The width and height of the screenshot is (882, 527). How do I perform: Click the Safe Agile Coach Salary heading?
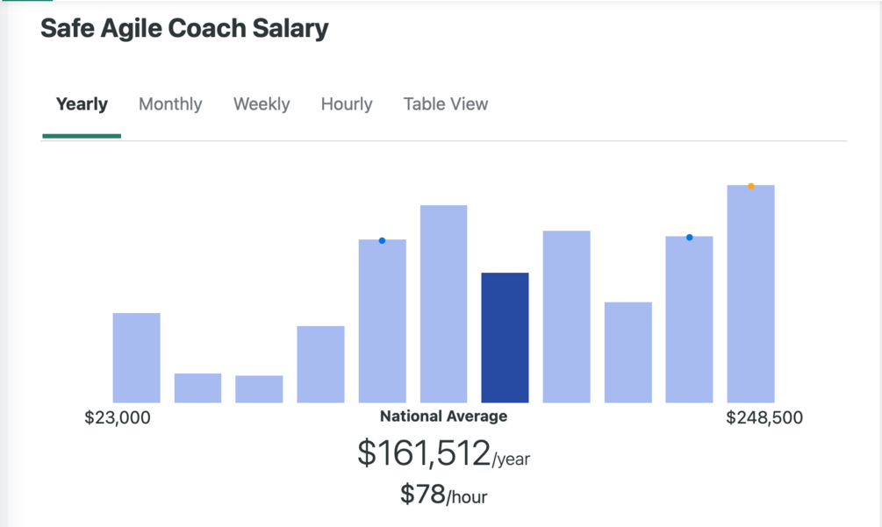184,28
